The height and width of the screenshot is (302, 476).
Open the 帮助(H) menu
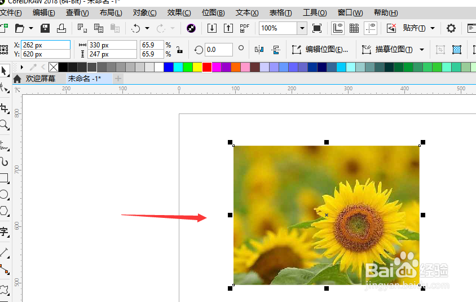click(386, 13)
